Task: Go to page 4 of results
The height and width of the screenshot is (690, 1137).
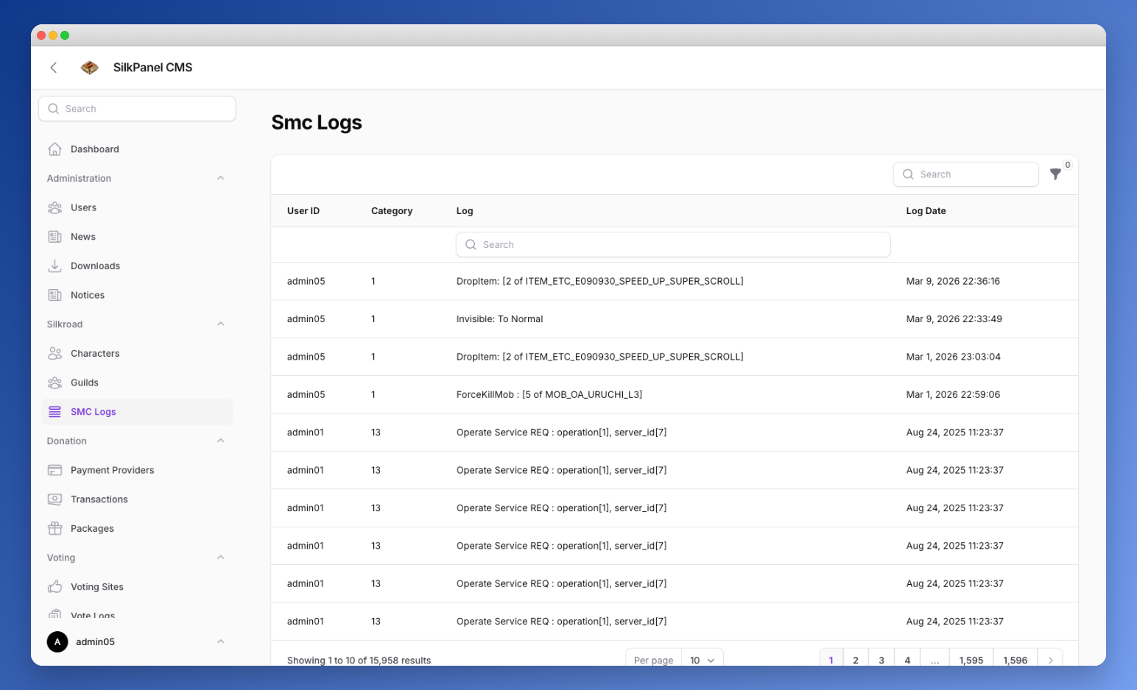Action: [x=907, y=660]
